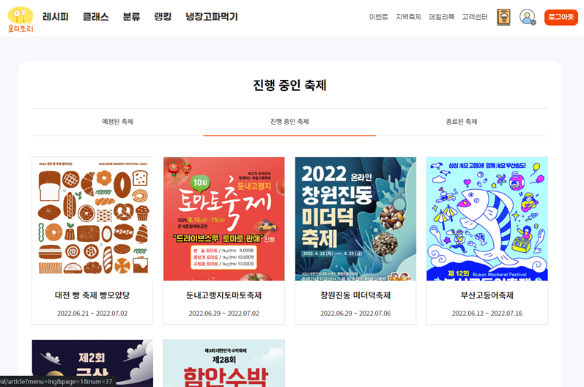Open the 지역축제 link
Image resolution: width=584 pixels, height=387 pixels.
[409, 17]
